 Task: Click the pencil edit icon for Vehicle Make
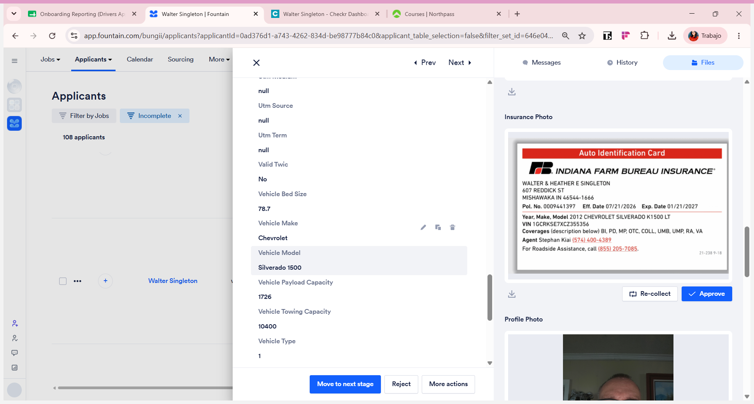tap(423, 227)
